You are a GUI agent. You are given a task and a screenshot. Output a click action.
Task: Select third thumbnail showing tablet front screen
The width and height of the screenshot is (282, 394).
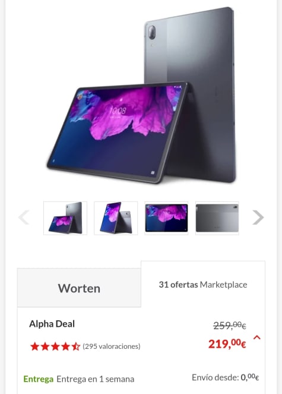(166, 218)
